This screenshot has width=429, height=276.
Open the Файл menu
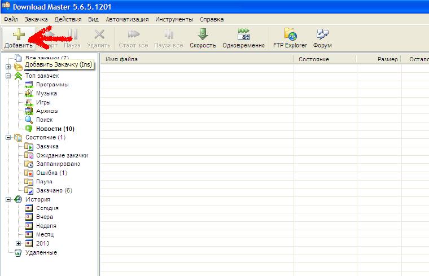pyautogui.click(x=11, y=19)
